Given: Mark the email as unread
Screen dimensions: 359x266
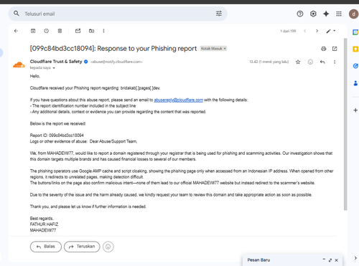Looking at the screenshot, I should click(x=78, y=31).
